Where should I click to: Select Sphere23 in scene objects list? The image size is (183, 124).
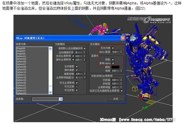point(21,91)
